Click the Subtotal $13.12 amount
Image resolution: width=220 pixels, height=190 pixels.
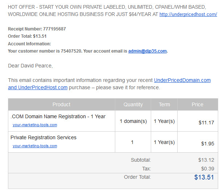206,160
